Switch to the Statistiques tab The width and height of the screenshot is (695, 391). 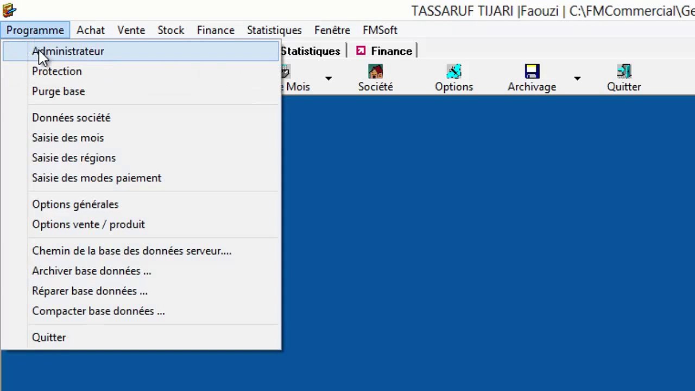click(311, 51)
